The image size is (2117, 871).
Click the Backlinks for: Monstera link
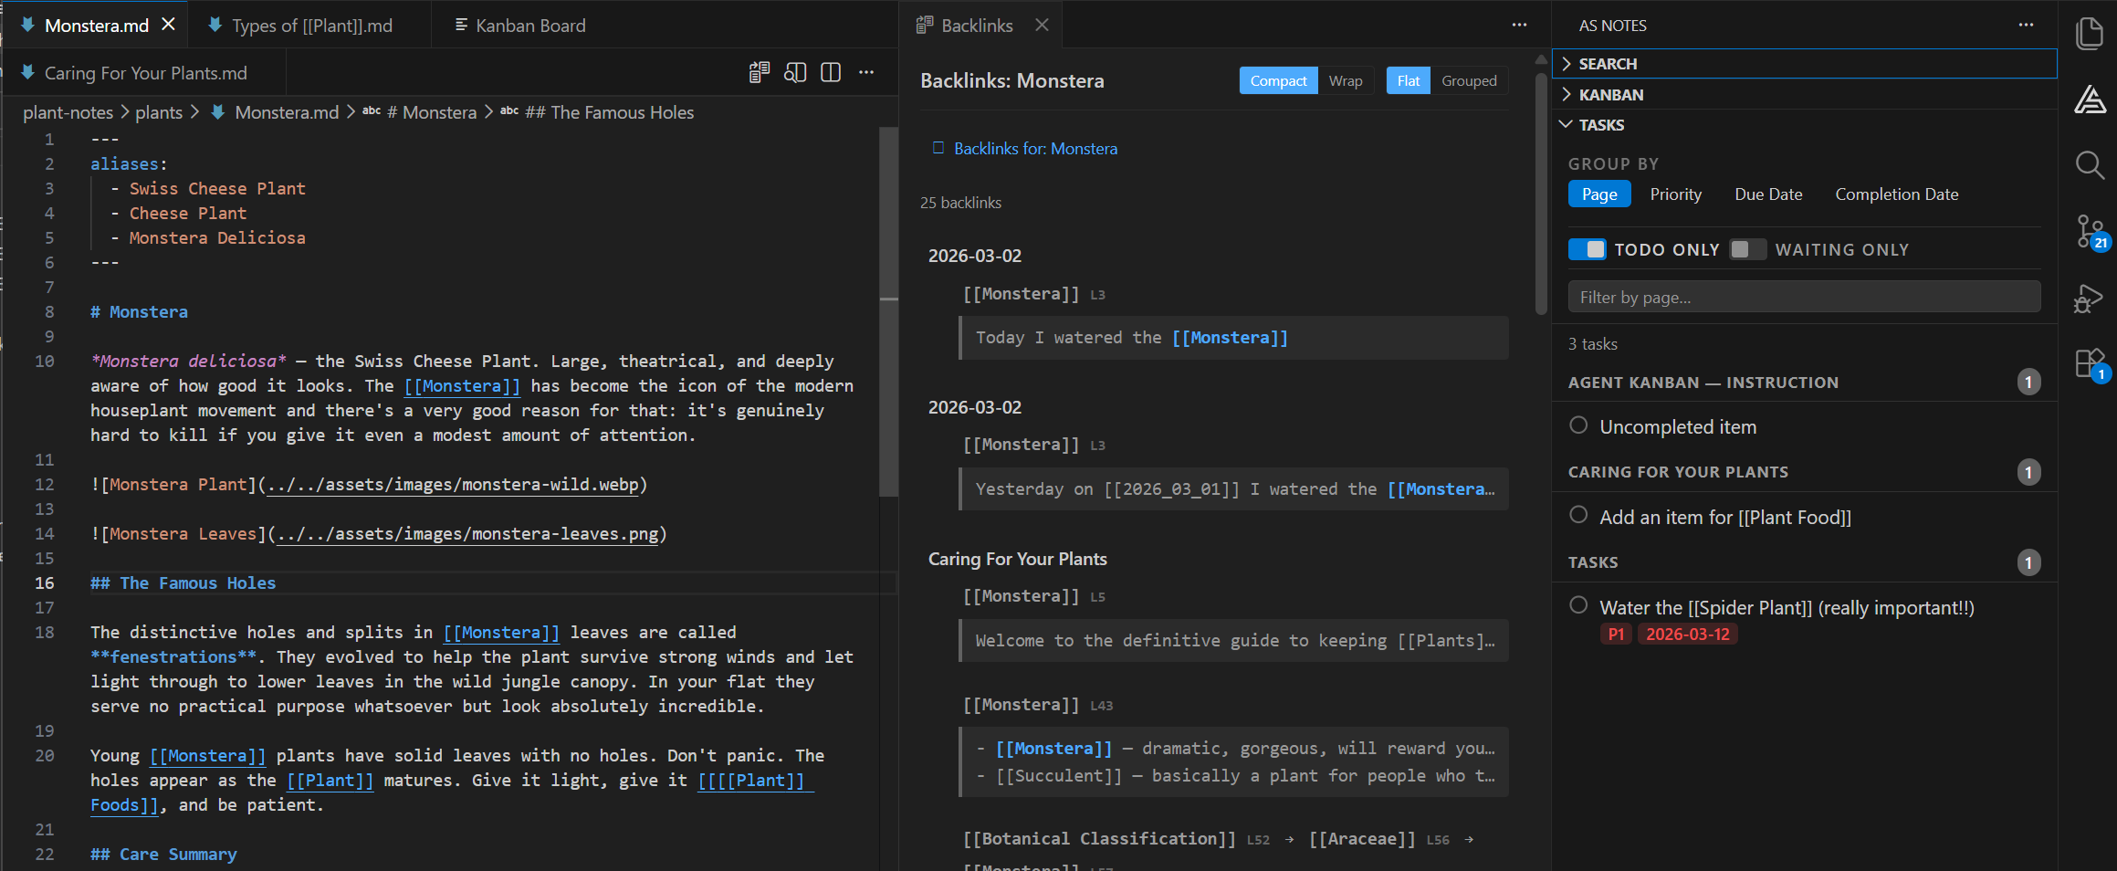tap(1034, 148)
